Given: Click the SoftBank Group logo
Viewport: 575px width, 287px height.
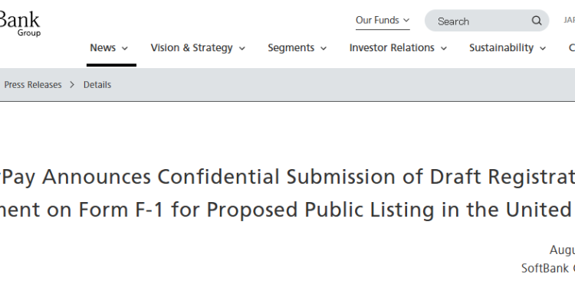Looking at the screenshot, I should (x=20, y=24).
